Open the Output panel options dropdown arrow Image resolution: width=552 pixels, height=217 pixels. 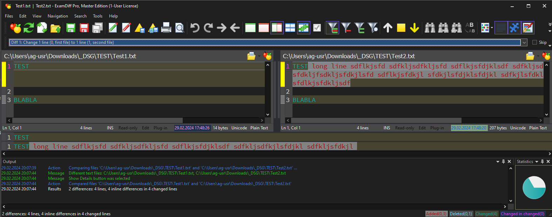tap(498, 162)
